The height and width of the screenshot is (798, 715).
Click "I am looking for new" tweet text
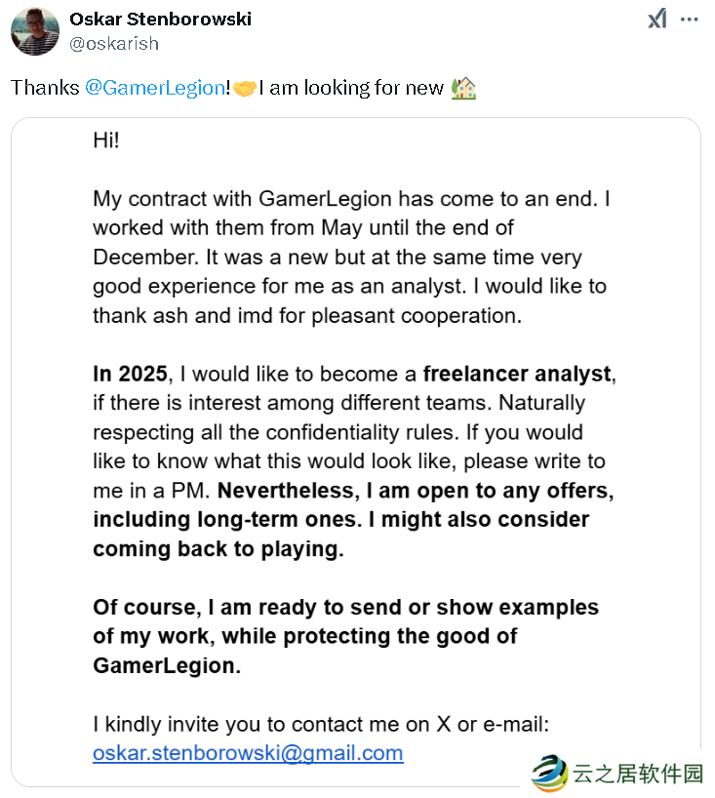(x=351, y=88)
